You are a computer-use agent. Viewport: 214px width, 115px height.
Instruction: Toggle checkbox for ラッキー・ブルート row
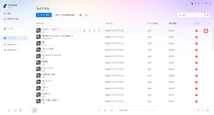[x=34, y=31]
